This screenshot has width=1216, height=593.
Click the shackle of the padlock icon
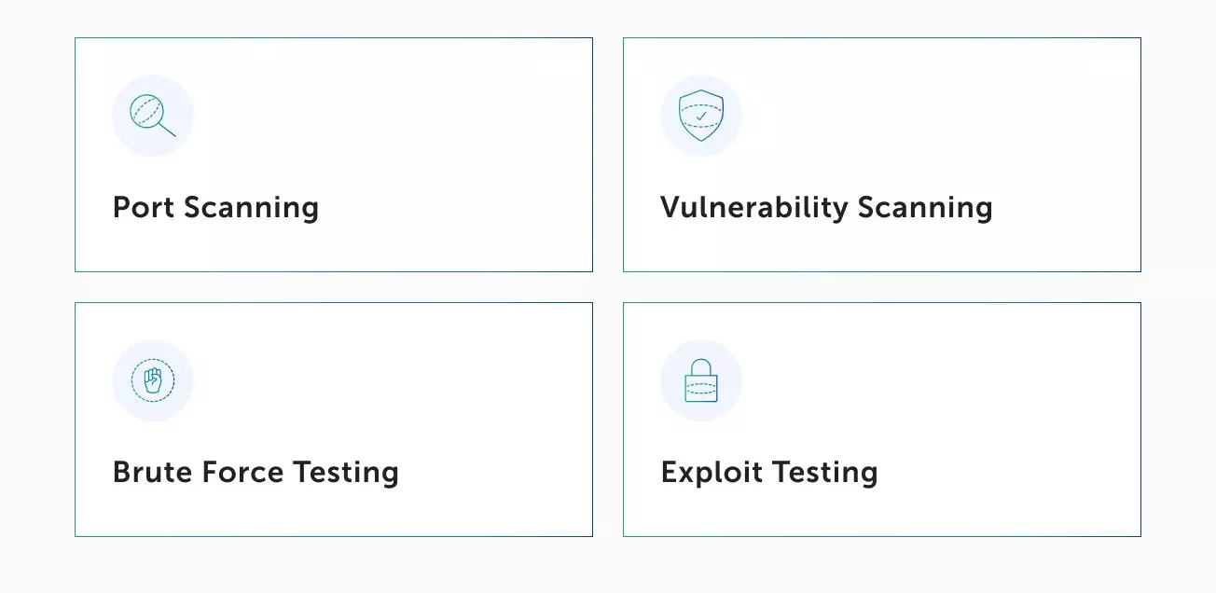[x=701, y=367]
